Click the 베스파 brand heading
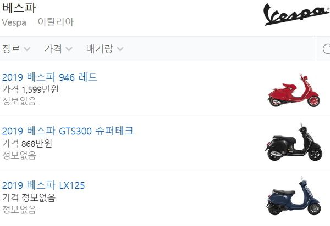Screen dimensions: 330x226 coord(19,8)
